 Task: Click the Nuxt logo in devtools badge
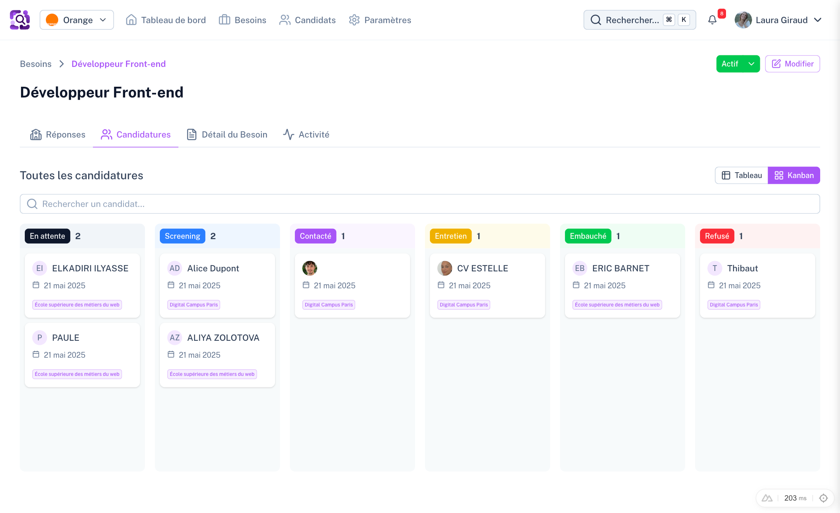point(767,498)
